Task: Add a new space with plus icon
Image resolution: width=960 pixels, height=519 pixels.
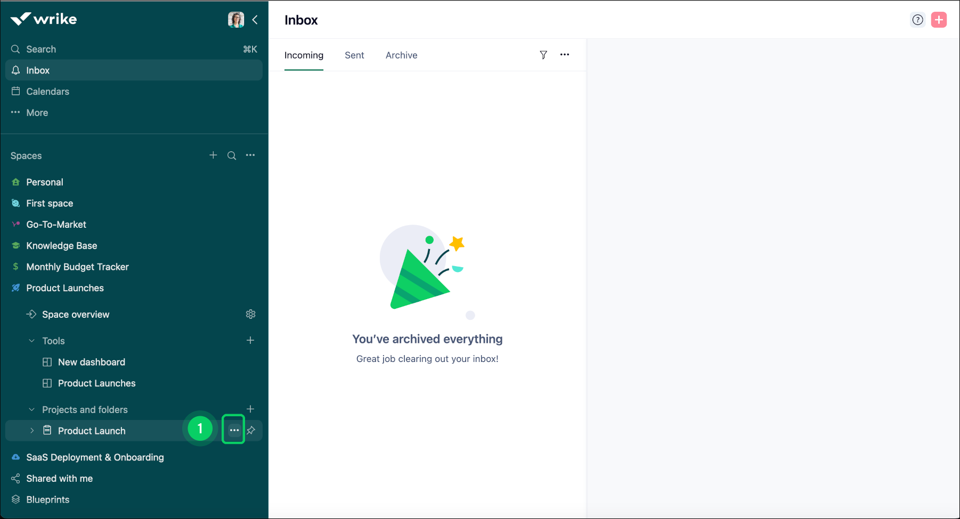Action: pyautogui.click(x=213, y=155)
